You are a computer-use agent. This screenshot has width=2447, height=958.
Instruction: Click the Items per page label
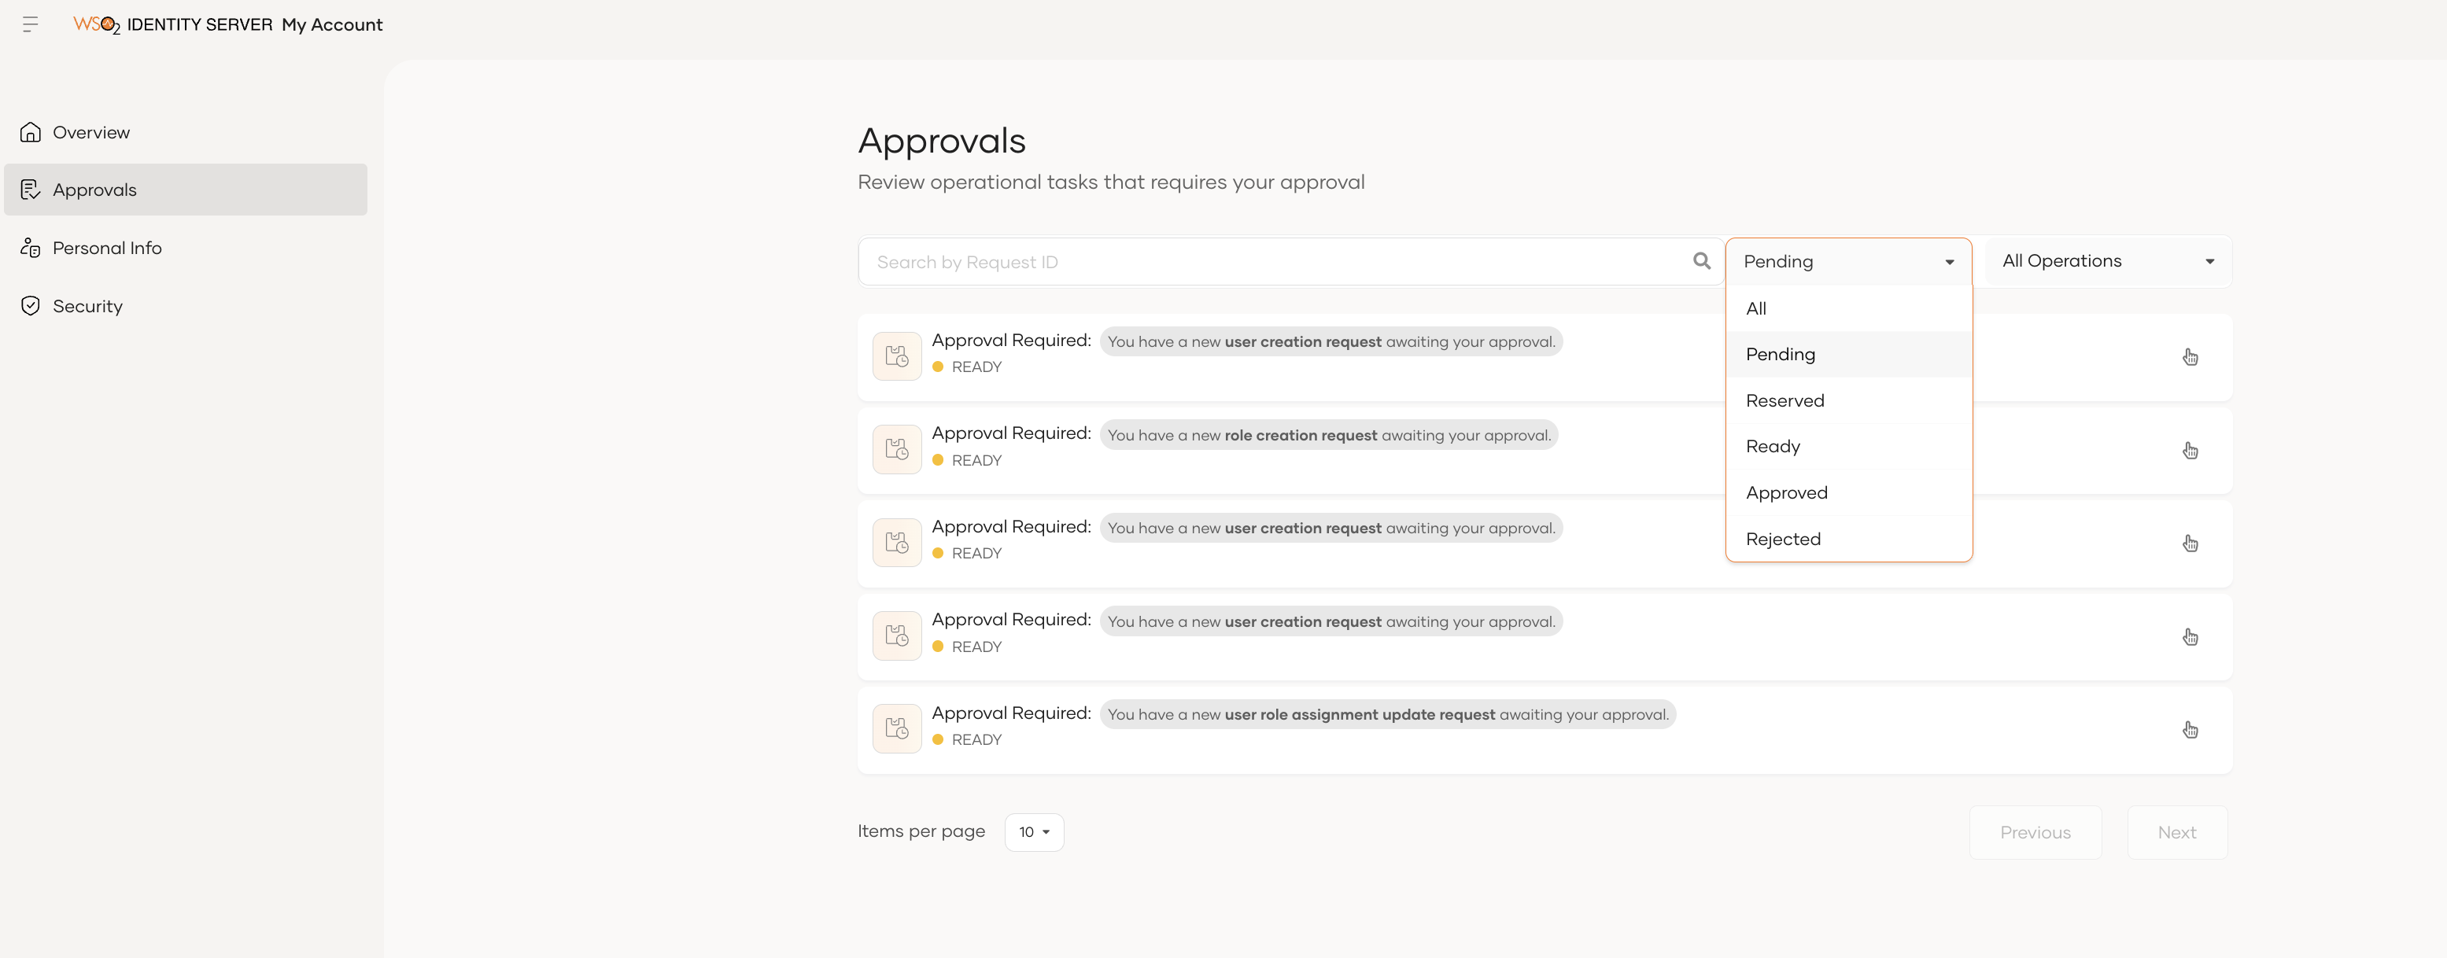921,831
